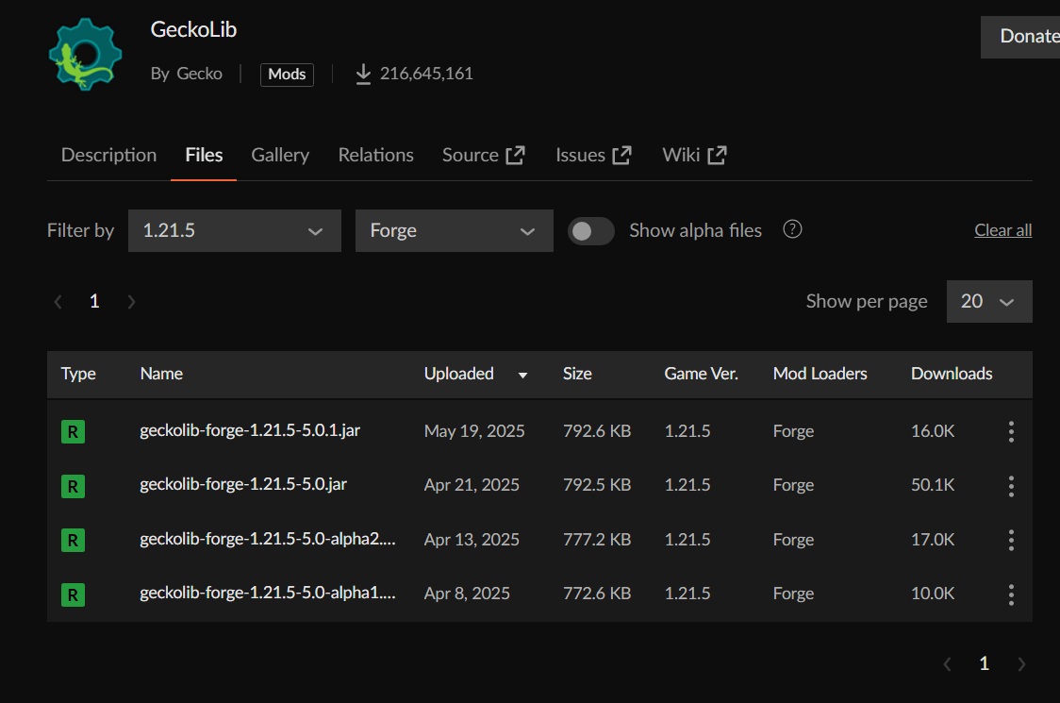The width and height of the screenshot is (1060, 703).
Task: Go to previous page, bottom pagination arrow
Action: pyautogui.click(x=947, y=664)
